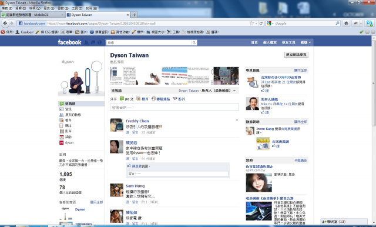Open the dropdown arrow left of Skype icon
Screen dimensions: 376x227
(x=361, y=24)
